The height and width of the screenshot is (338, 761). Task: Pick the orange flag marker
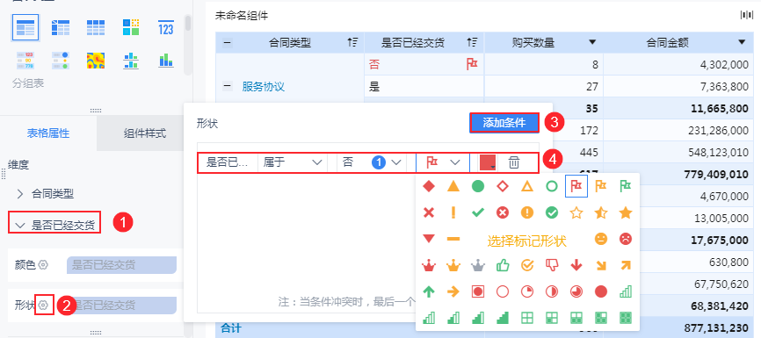[601, 186]
